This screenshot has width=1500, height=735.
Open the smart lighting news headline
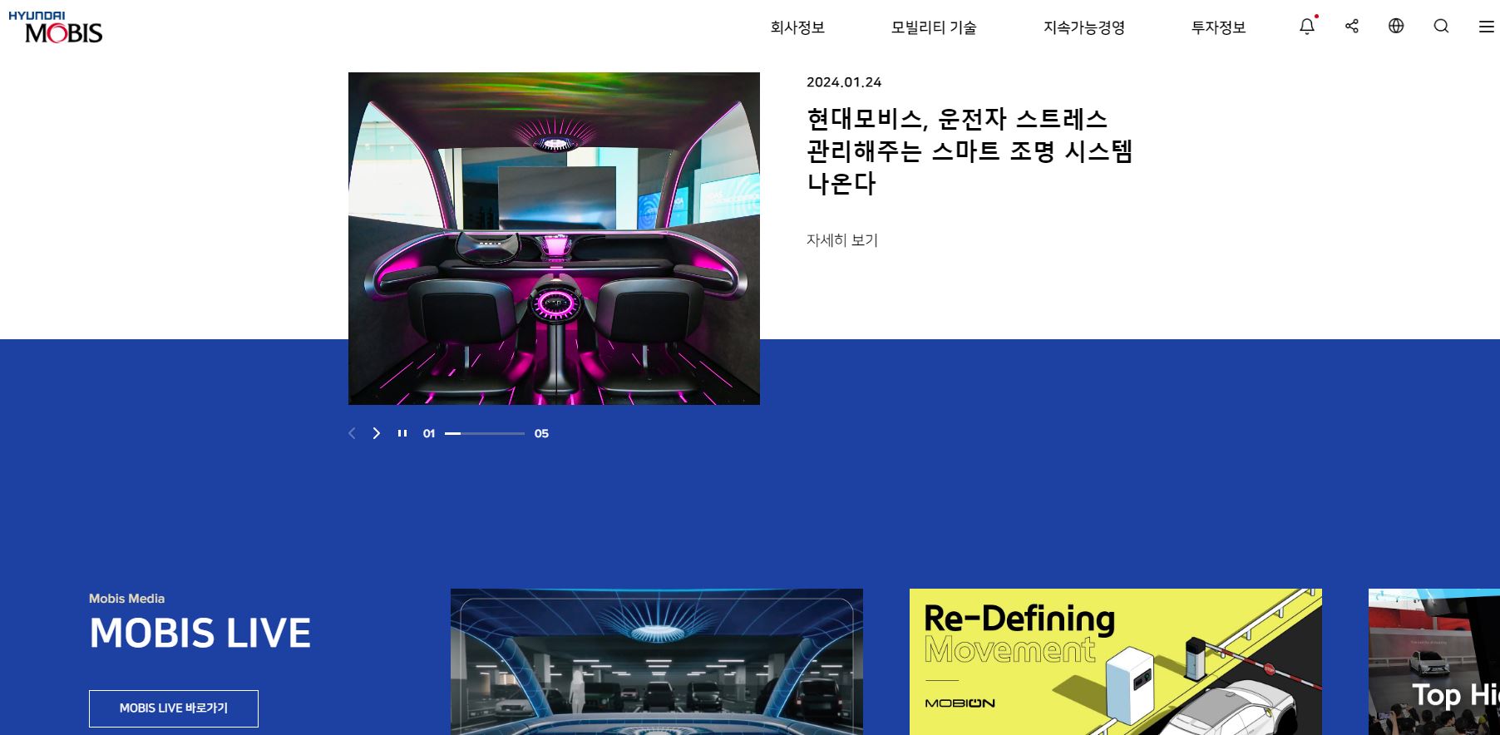pos(970,150)
